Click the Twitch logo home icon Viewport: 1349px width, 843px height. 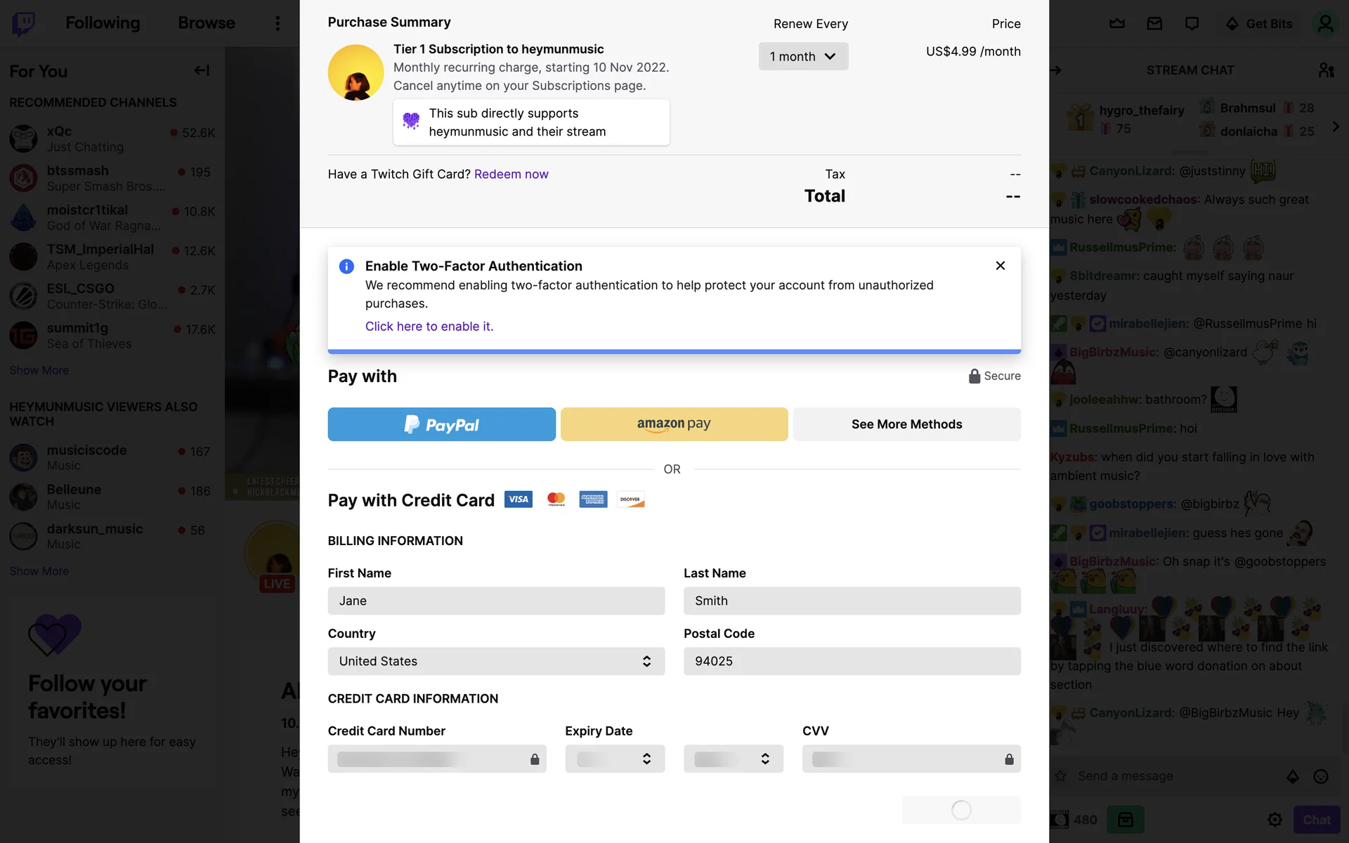click(x=23, y=23)
